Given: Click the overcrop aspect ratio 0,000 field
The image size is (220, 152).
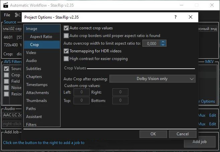Looking at the screenshot, I should coord(151,43).
